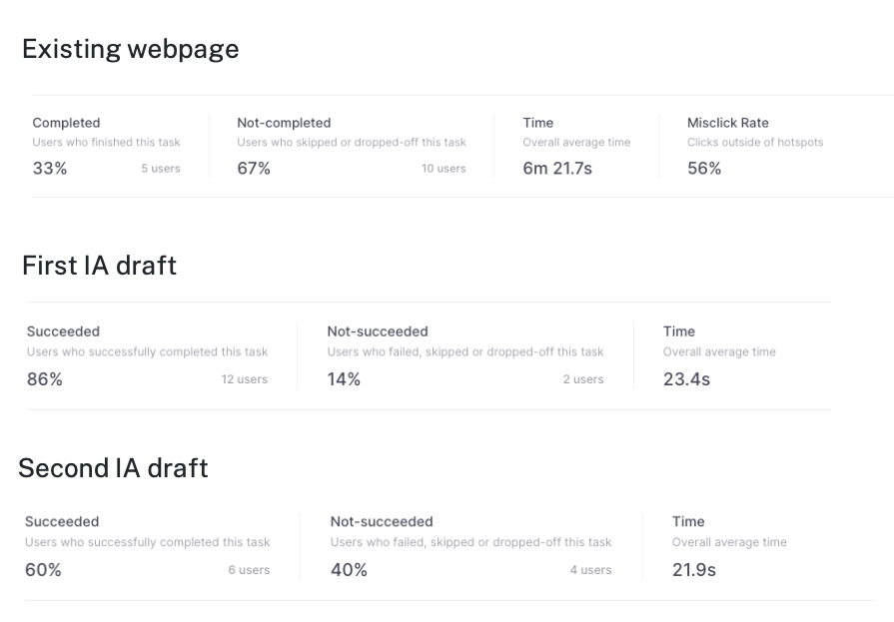This screenshot has height=622, width=894.
Task: Select the 23.4s average time
Action: 686,379
